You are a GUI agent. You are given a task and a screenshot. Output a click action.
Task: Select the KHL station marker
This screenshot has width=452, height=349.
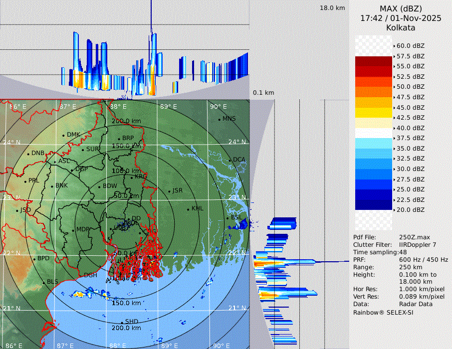189,209
